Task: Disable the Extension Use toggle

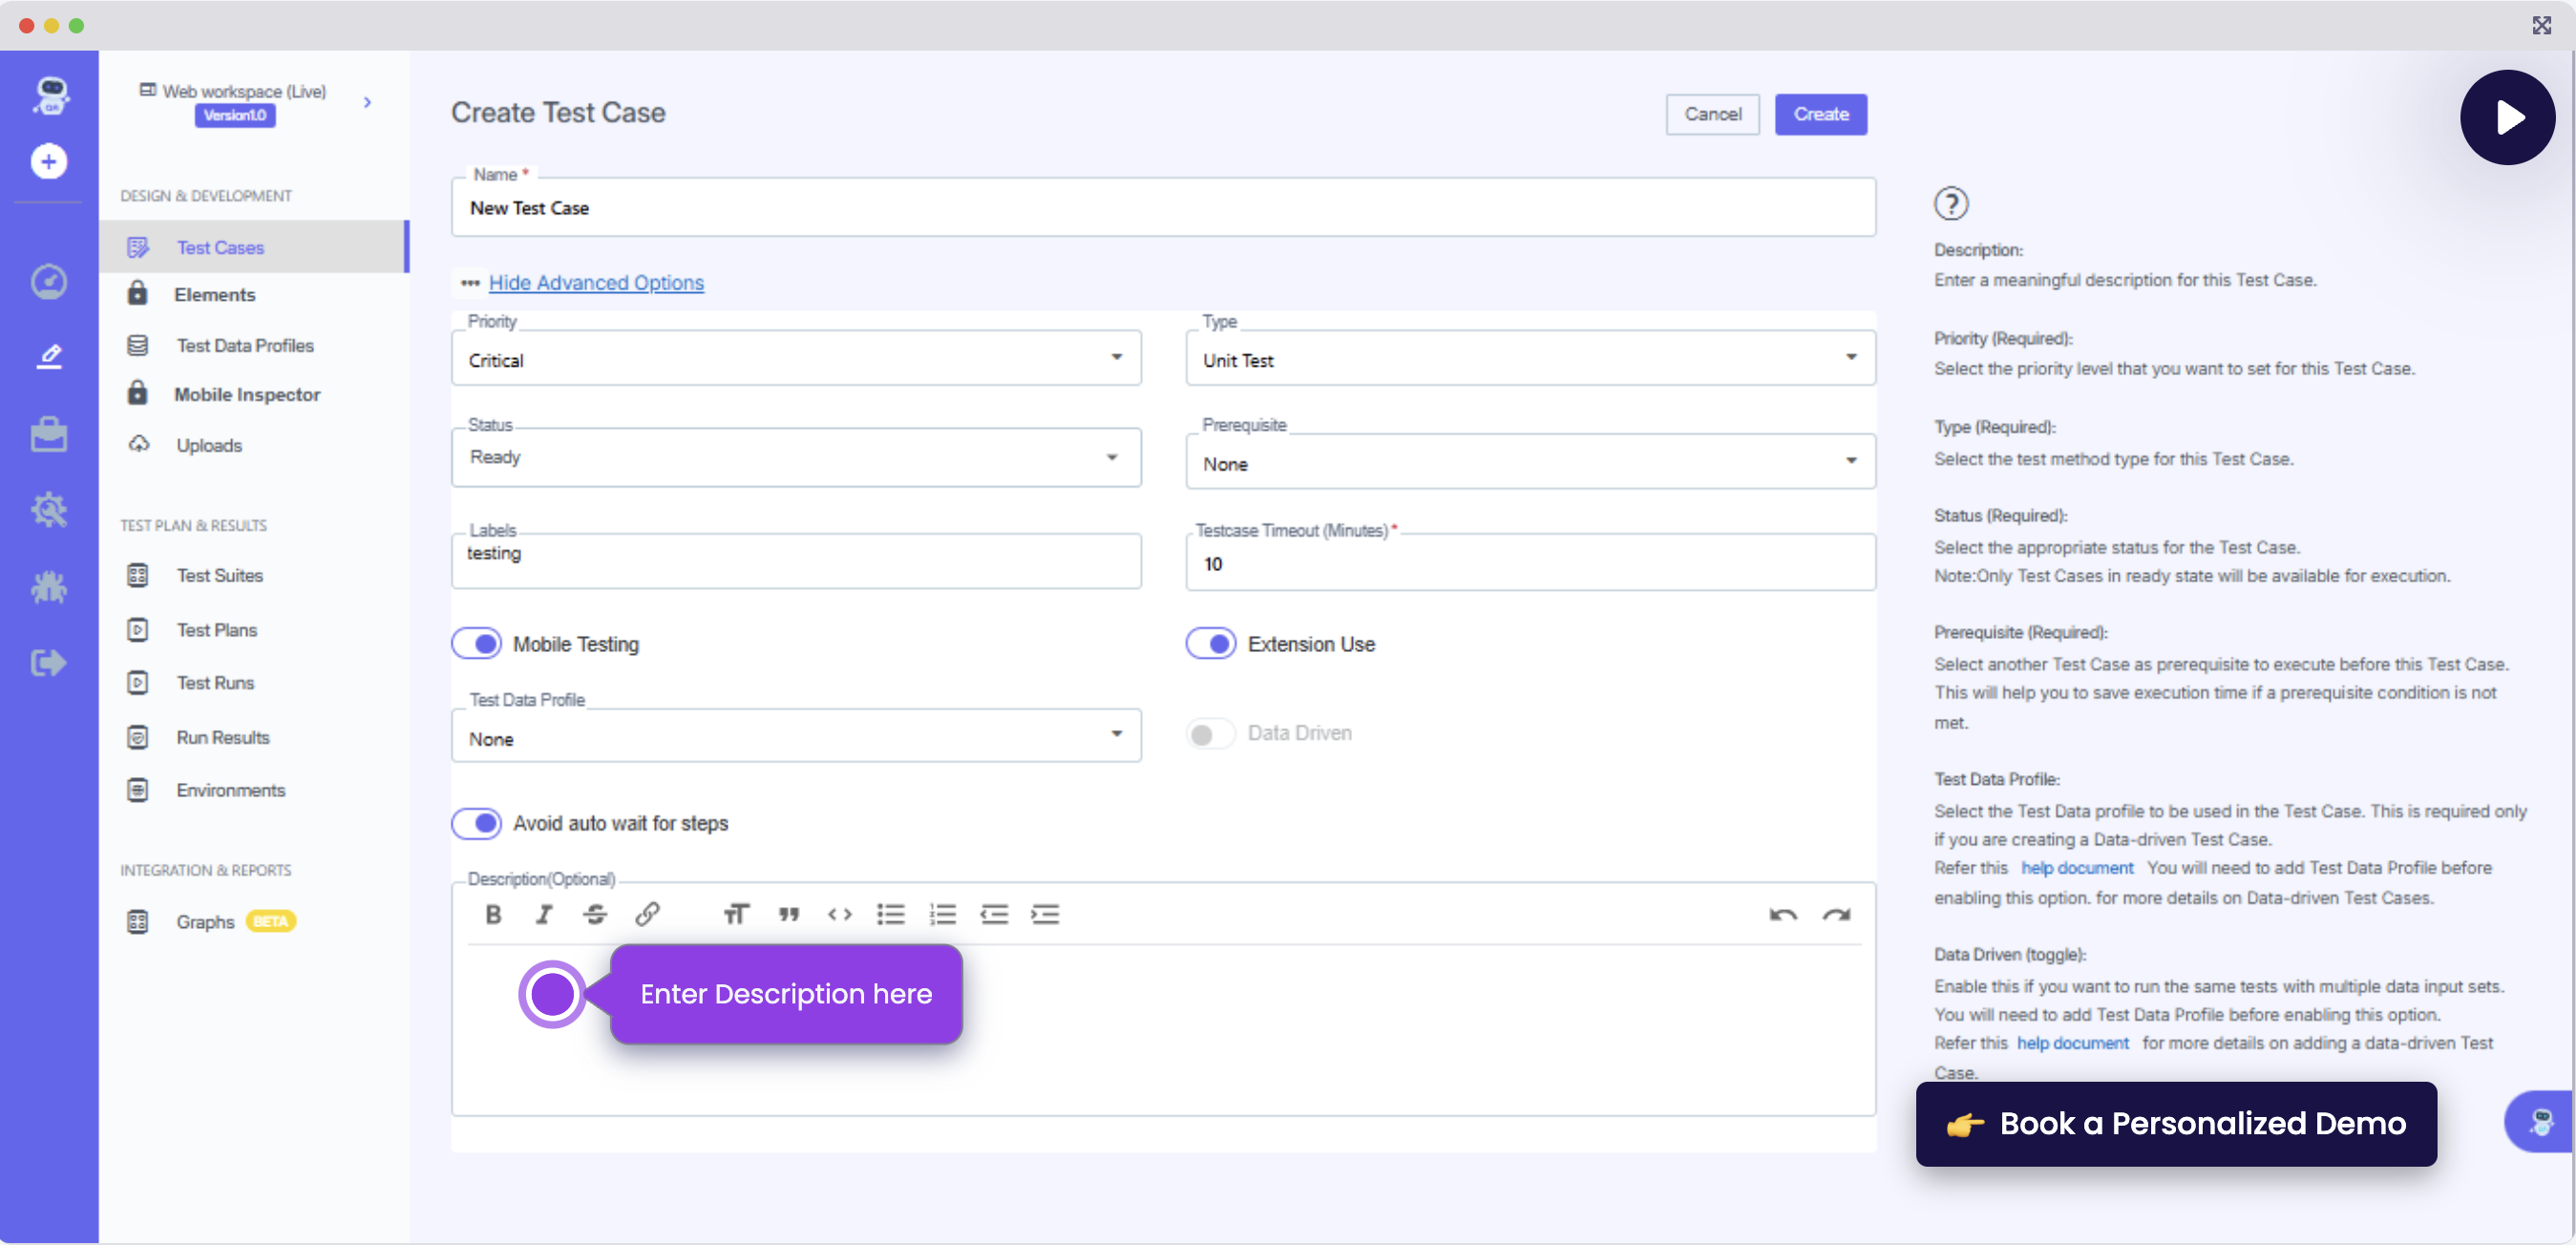Action: (x=1211, y=643)
